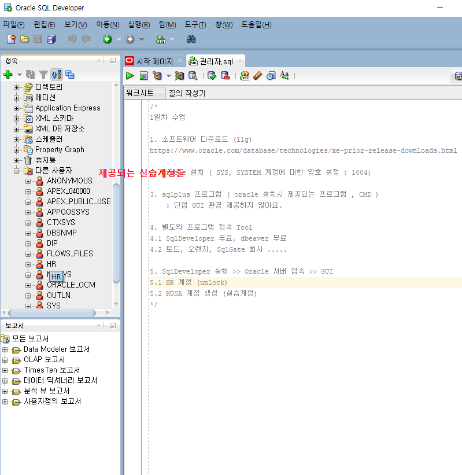Click the Filter funnel icon
462x475 pixels.
[43, 74]
